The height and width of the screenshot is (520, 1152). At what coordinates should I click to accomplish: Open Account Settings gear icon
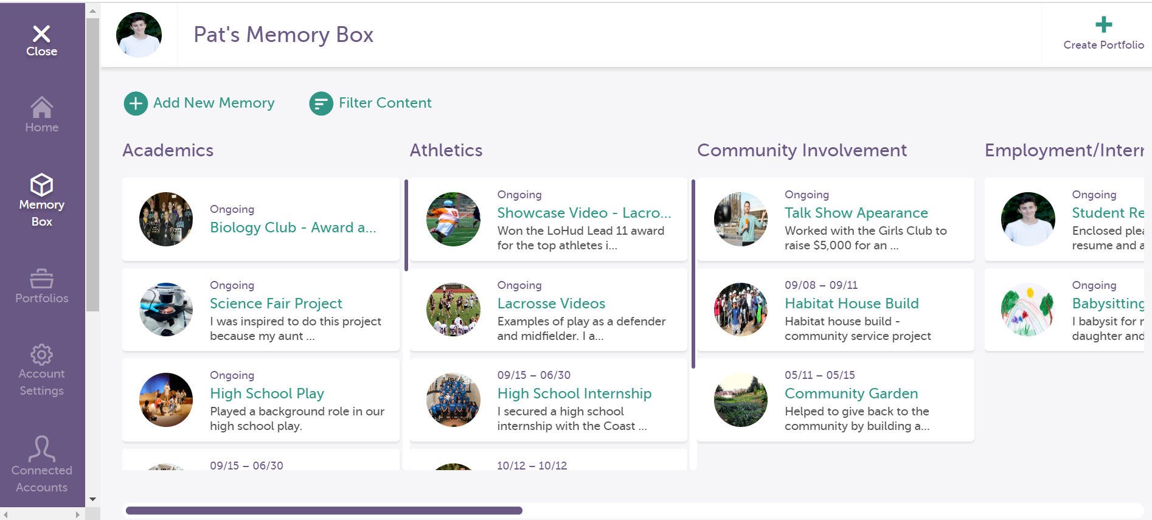click(x=41, y=354)
